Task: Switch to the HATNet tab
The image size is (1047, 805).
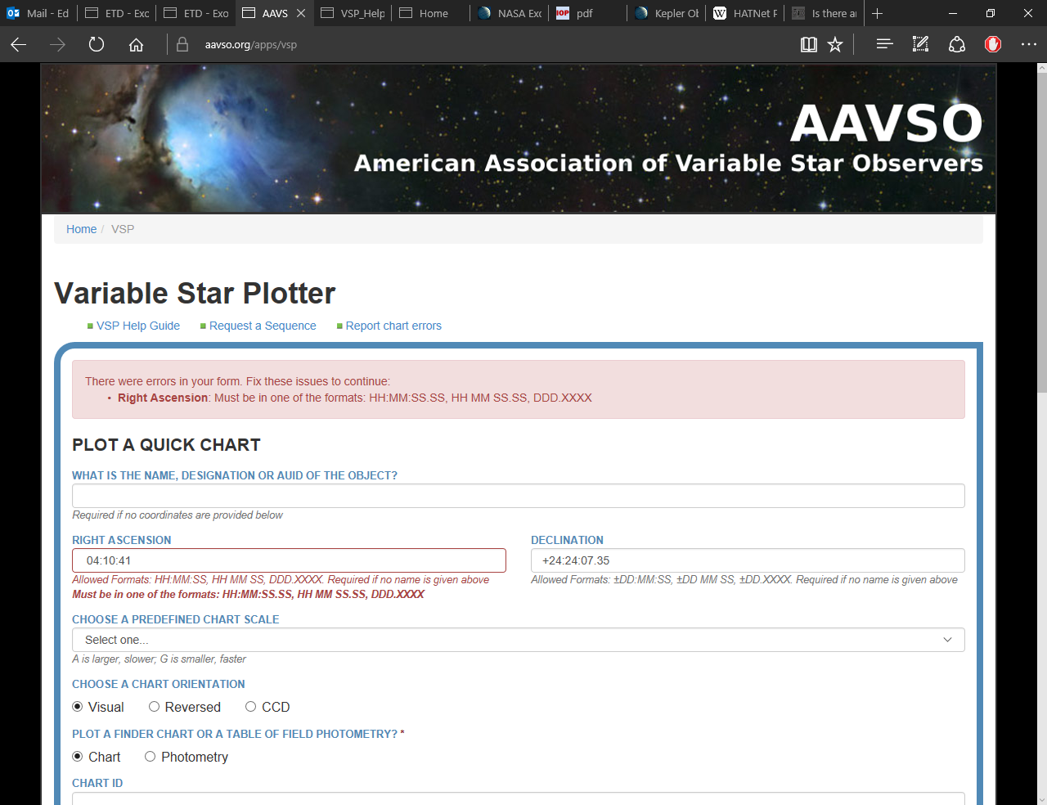Action: pyautogui.click(x=746, y=13)
